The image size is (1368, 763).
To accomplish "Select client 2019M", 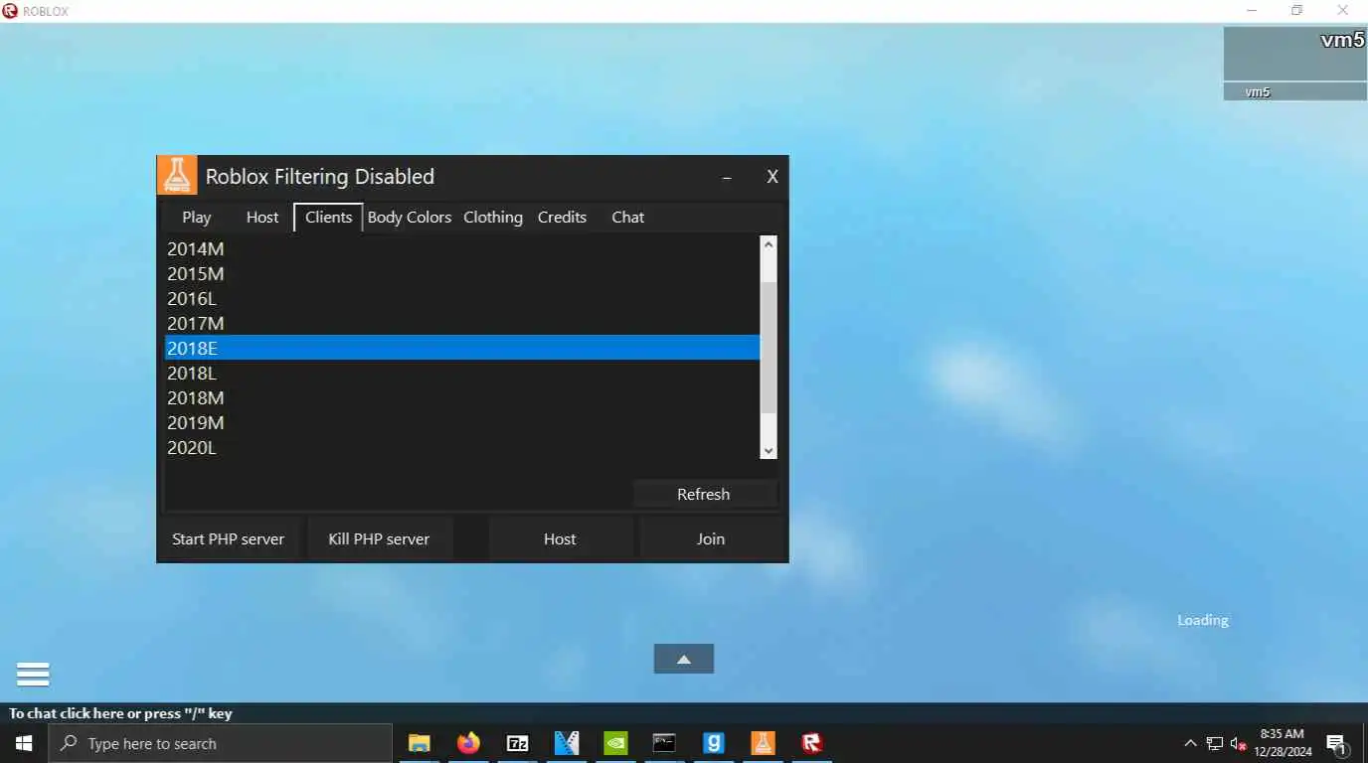I will coord(462,422).
